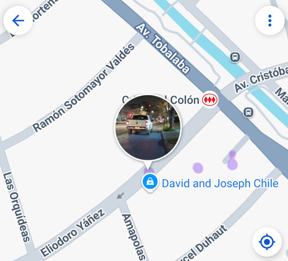The height and width of the screenshot is (261, 288).
Task: Tap the Amapolas street label
Action: pyautogui.click(x=134, y=237)
